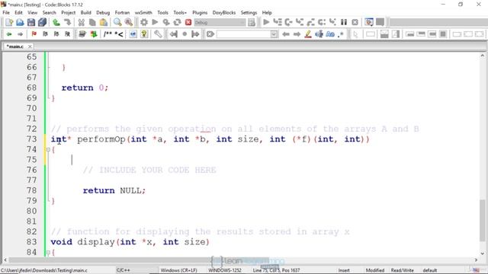Viewport: 488px width, 274px height.
Task: Select the *main.c editor tab
Action: click(x=15, y=46)
